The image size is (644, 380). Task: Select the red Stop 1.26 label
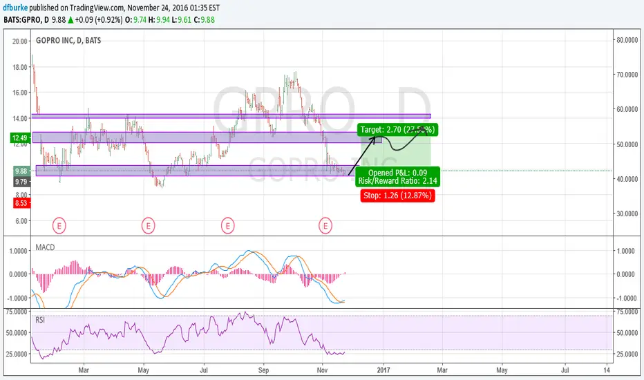[x=397, y=196]
